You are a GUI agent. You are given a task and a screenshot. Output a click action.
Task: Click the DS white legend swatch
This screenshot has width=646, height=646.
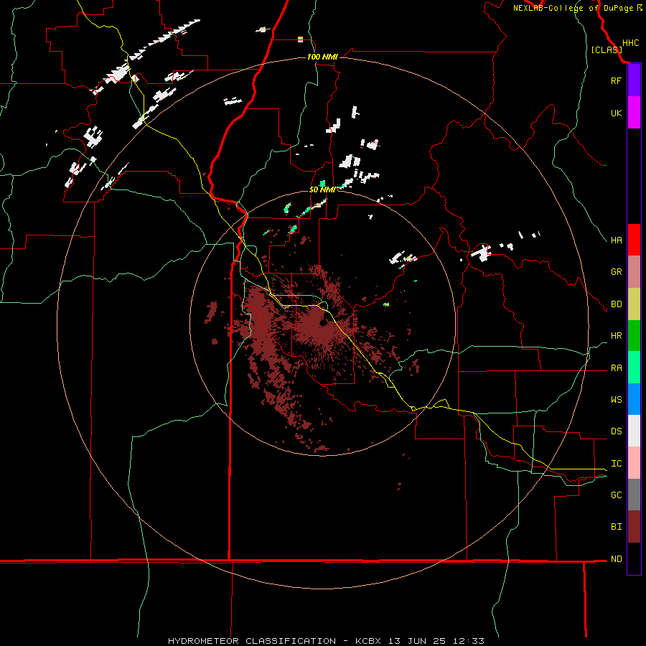[634, 431]
